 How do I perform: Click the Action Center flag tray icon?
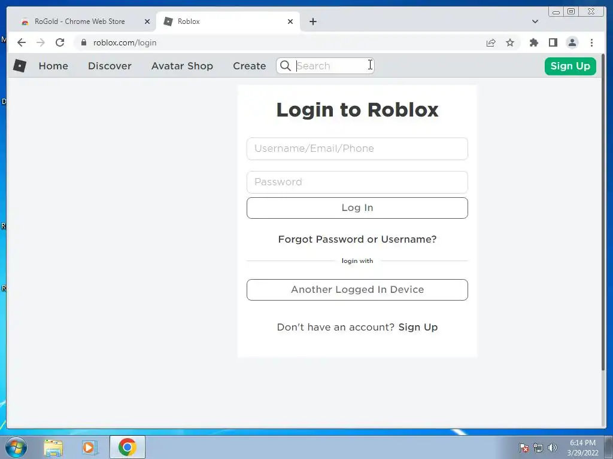[523, 448]
